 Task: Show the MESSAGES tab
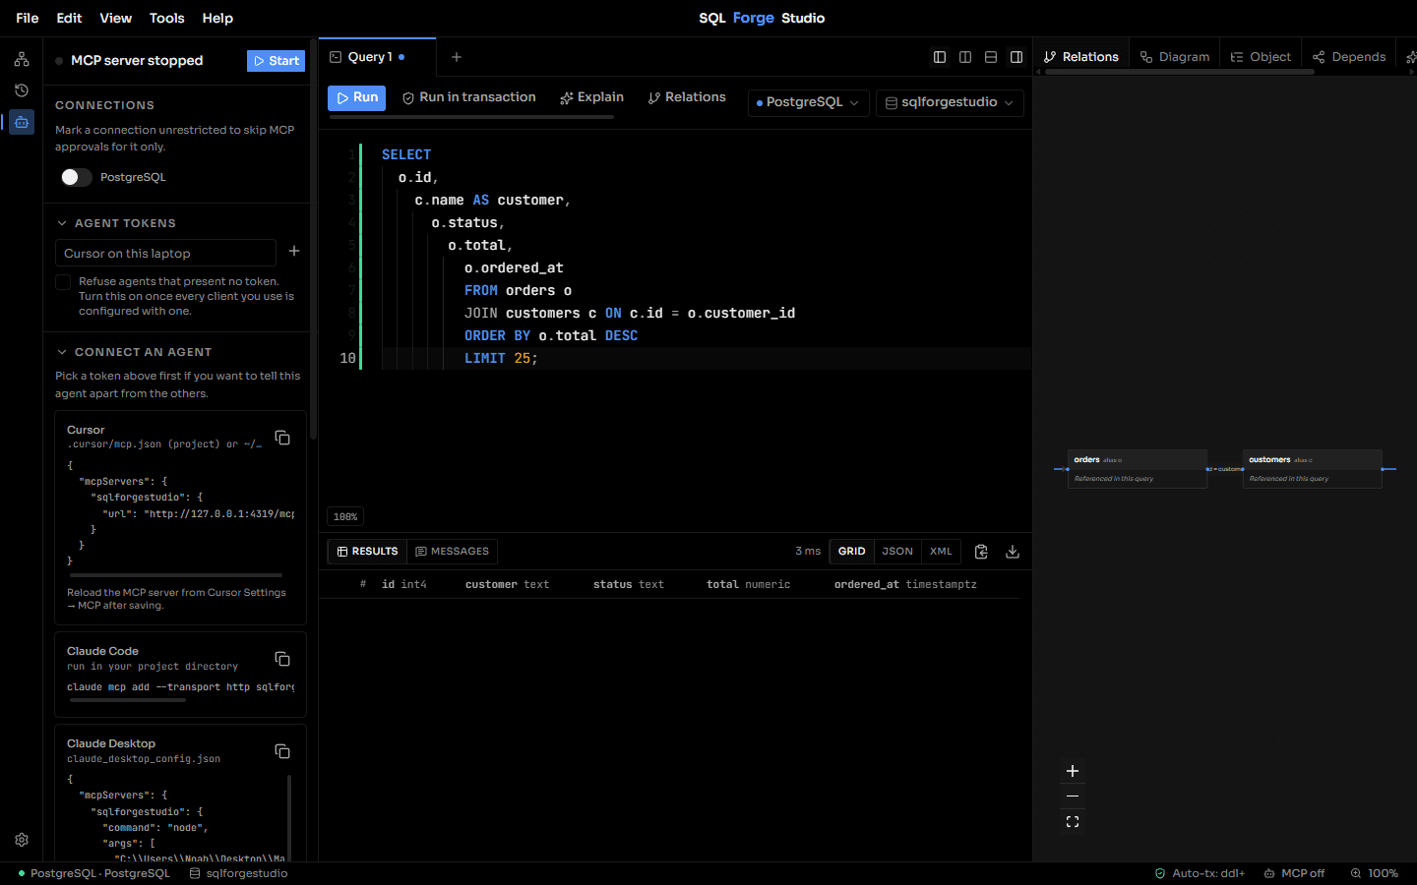(452, 552)
